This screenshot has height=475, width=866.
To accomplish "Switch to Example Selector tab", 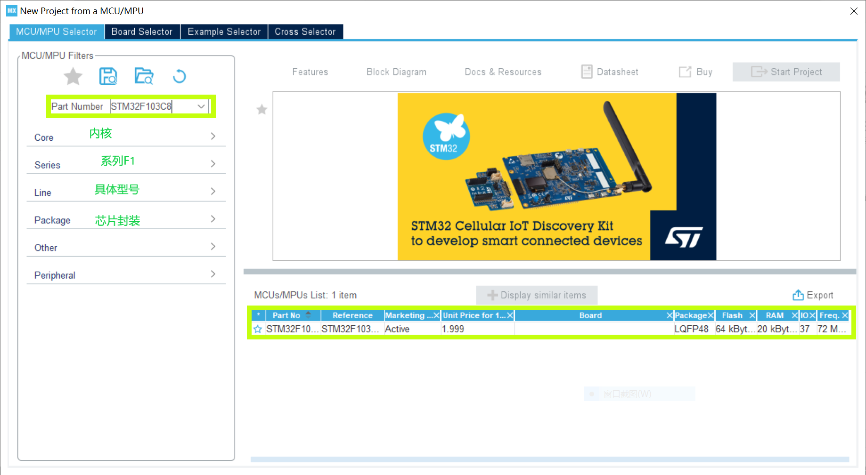I will tap(224, 32).
